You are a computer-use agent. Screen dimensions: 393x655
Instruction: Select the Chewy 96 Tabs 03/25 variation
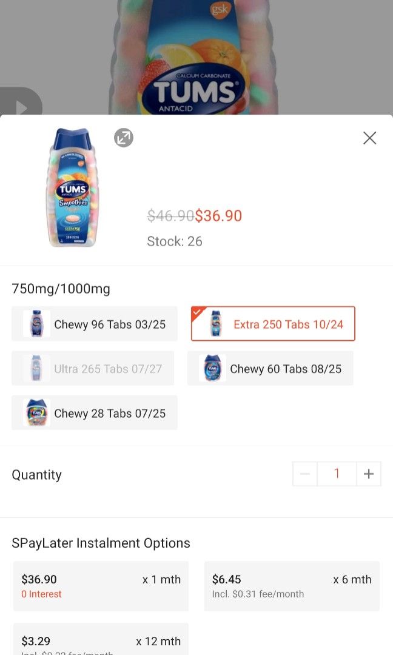click(95, 324)
